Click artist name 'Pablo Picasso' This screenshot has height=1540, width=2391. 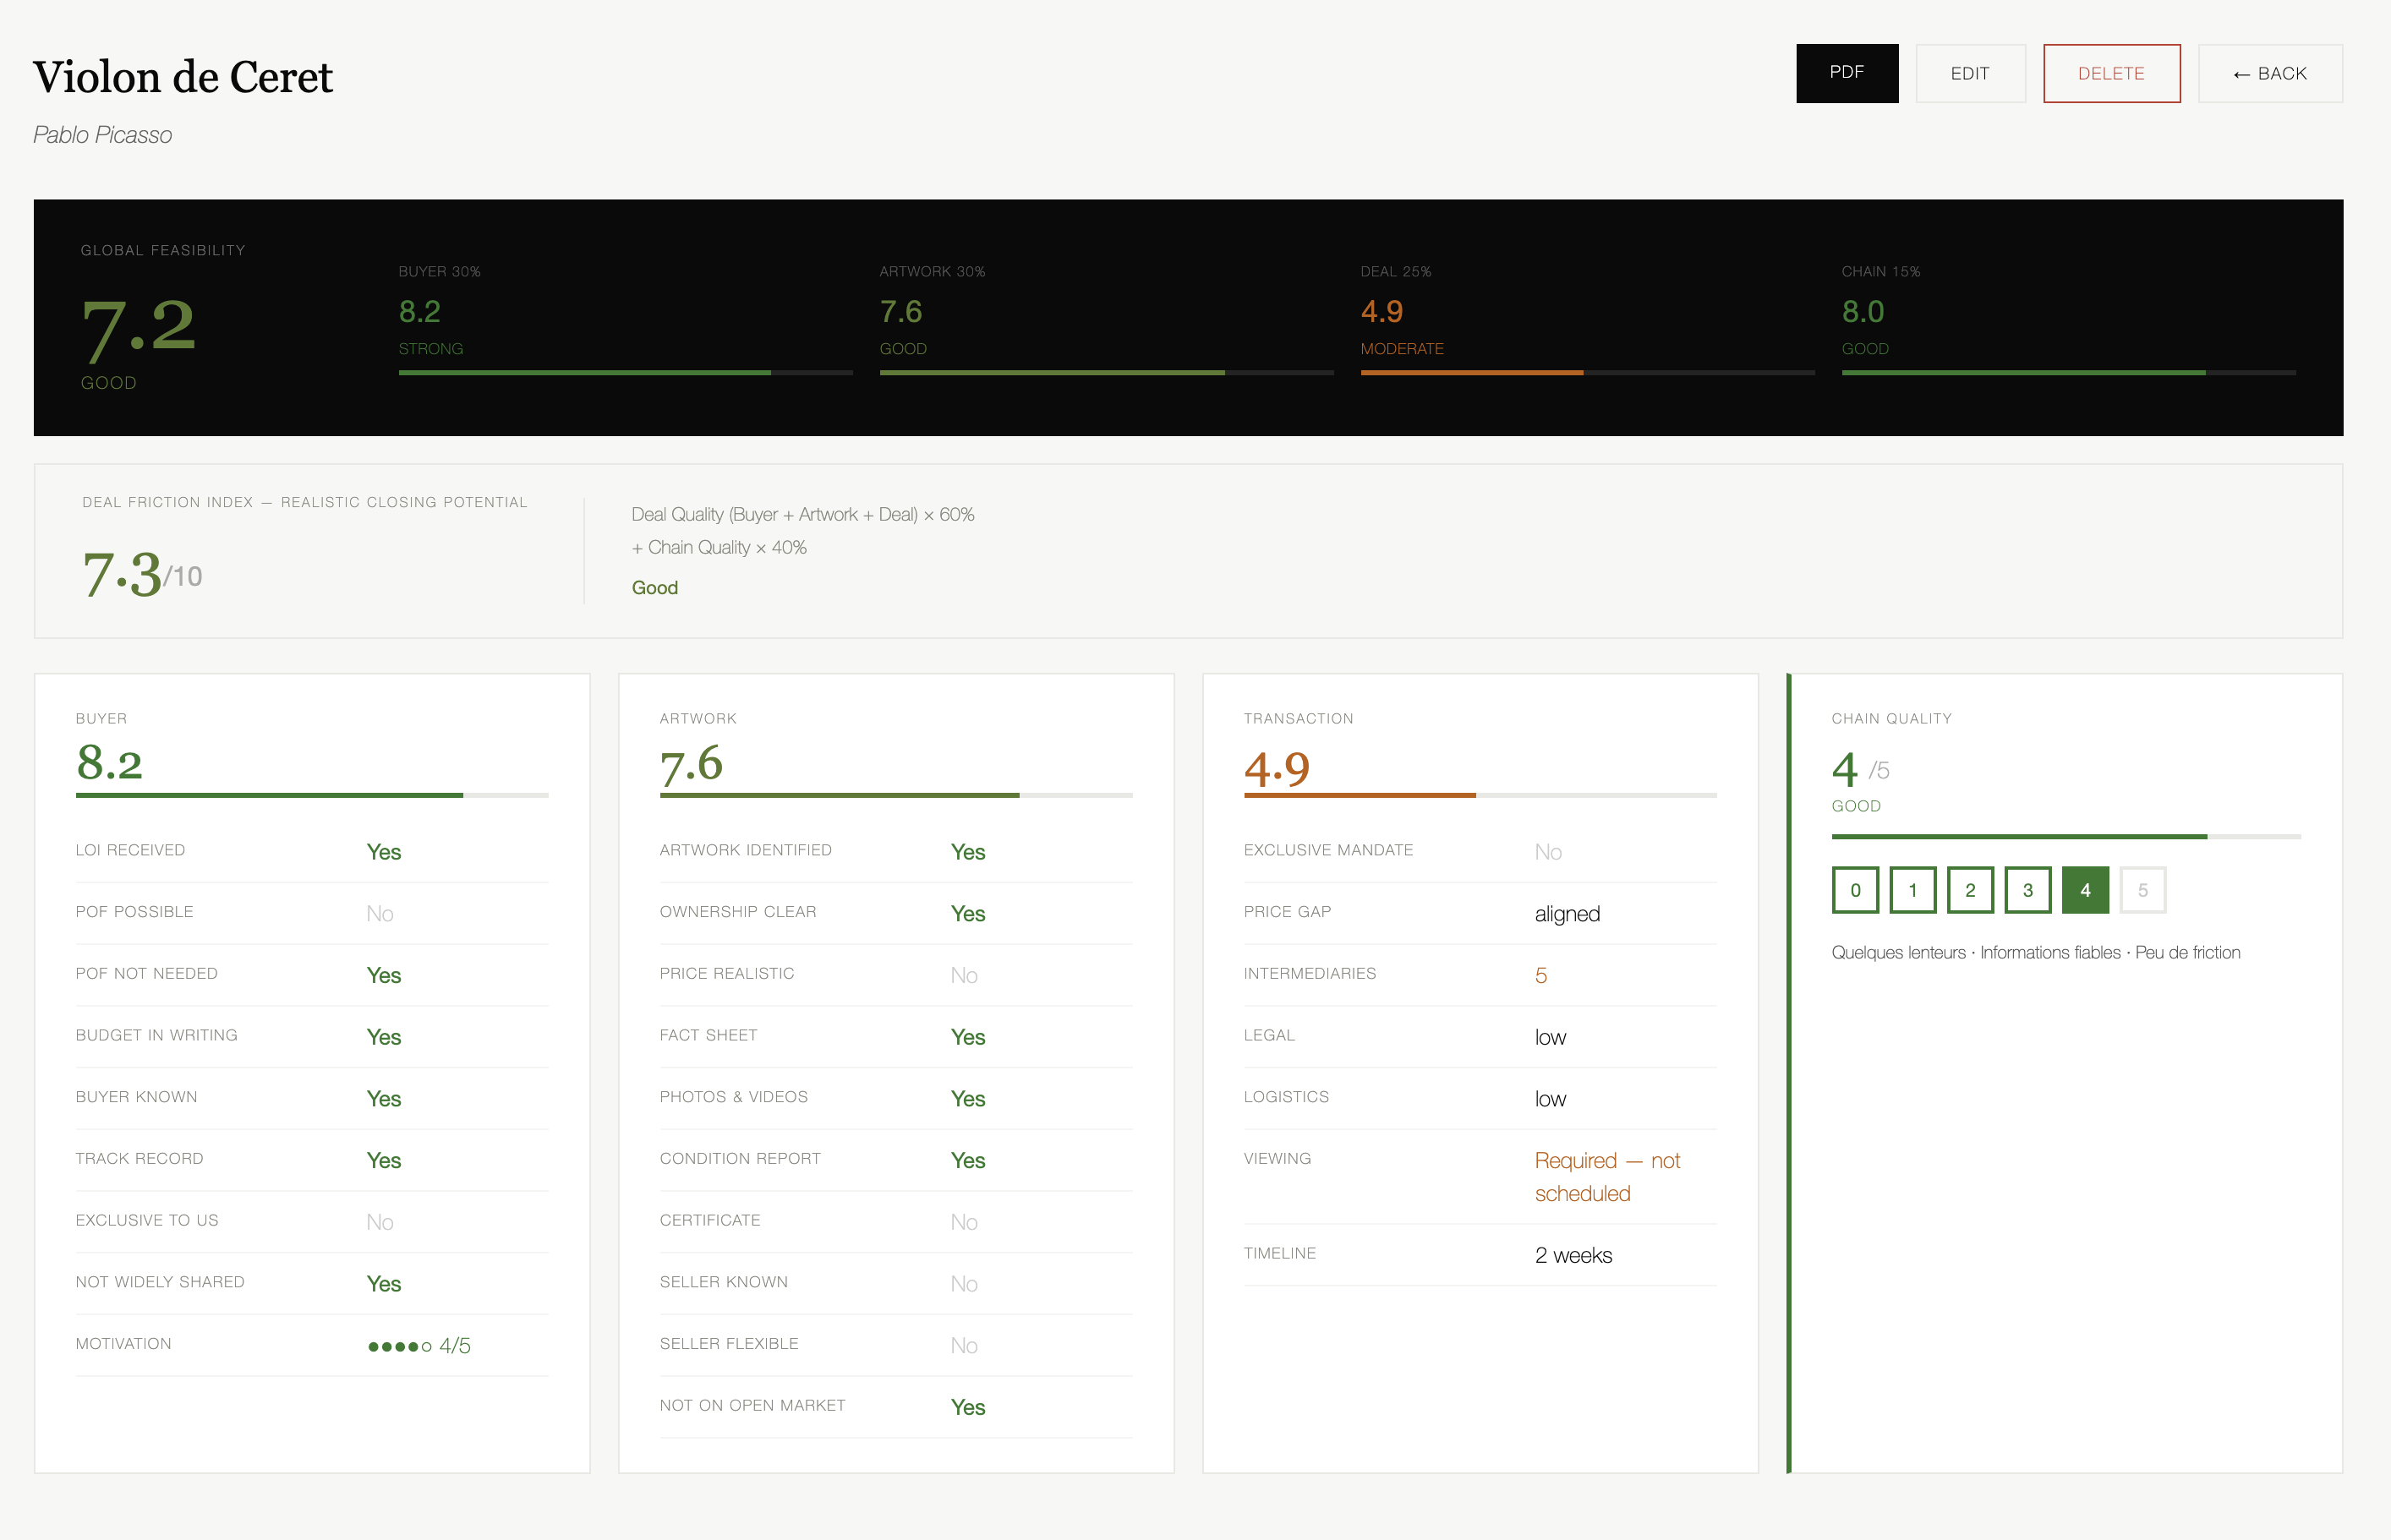click(x=103, y=135)
